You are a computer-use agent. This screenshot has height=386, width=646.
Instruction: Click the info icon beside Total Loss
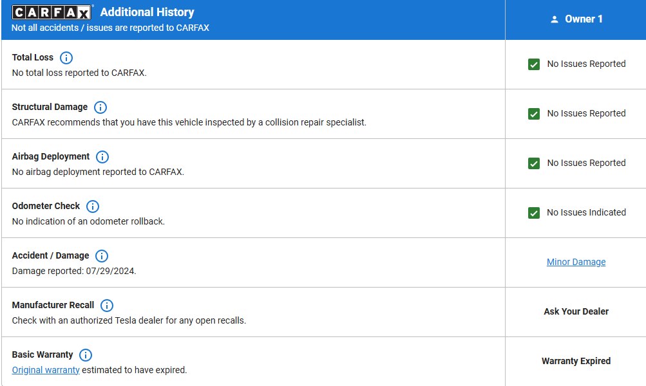66,58
